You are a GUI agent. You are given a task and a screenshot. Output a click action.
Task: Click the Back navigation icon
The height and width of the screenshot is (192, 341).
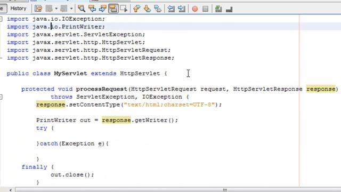click(49, 9)
